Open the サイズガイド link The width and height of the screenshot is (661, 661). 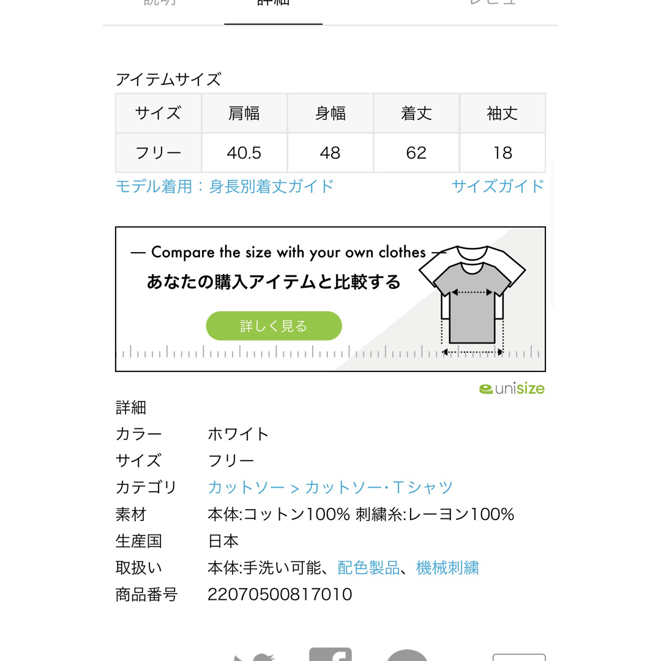coord(498,186)
